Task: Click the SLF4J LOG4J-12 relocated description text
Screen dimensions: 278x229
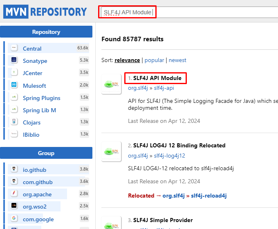Action: click(181, 168)
